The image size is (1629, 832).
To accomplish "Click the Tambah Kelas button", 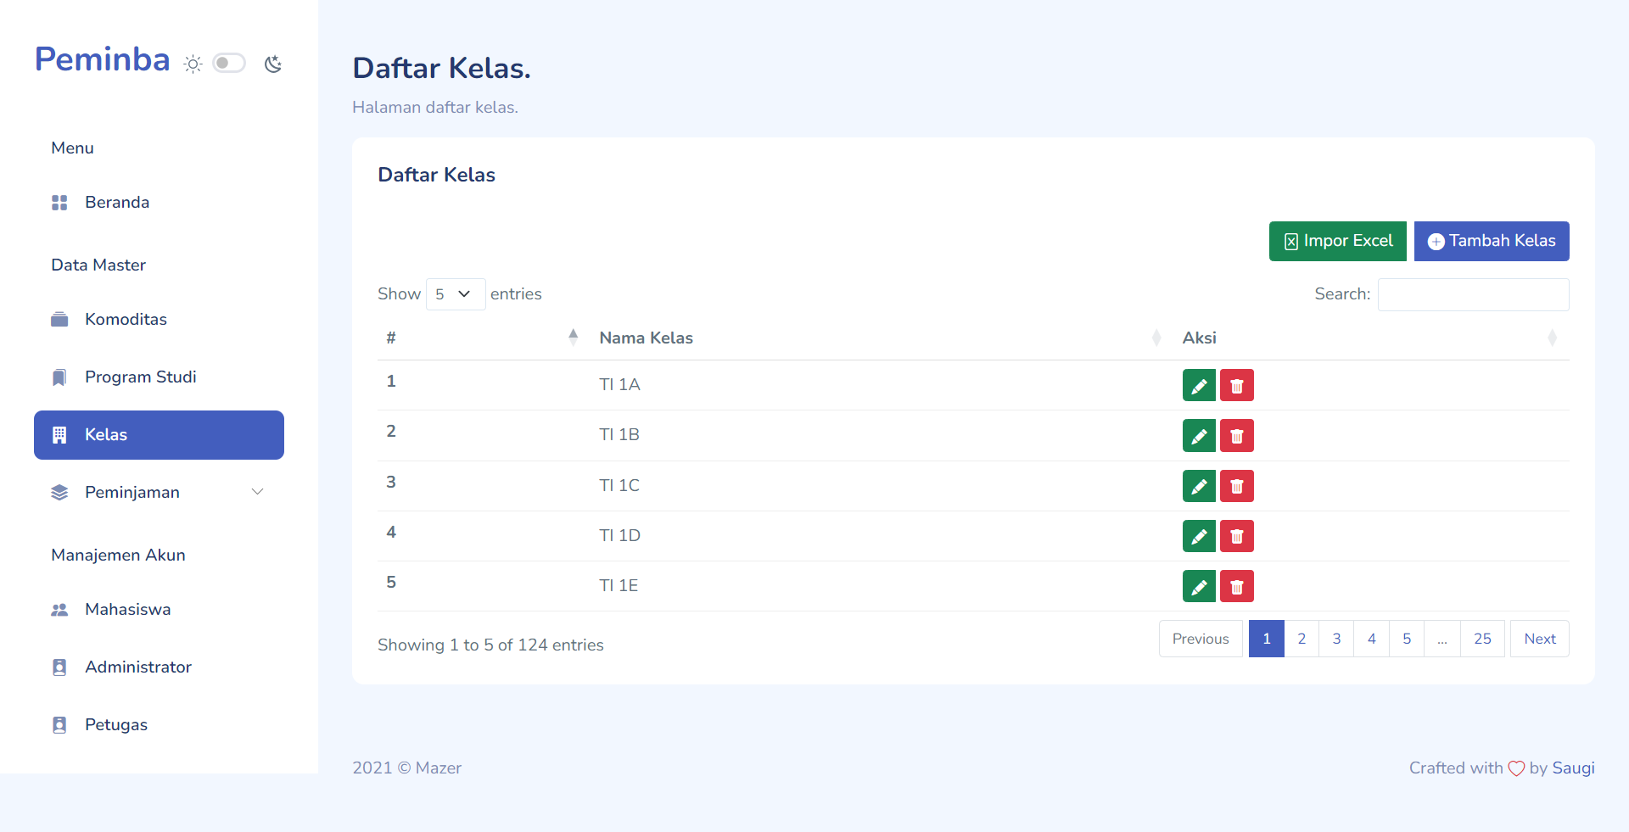I will pyautogui.click(x=1492, y=241).
